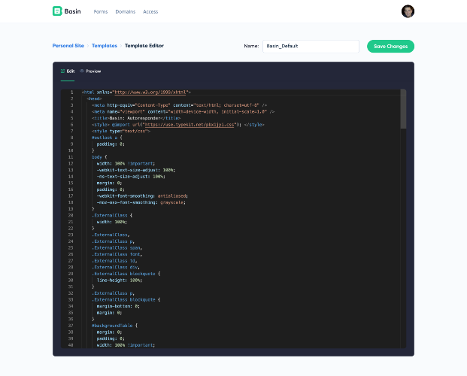Open the w3.org xhtml URL in line 1

tap(150, 92)
